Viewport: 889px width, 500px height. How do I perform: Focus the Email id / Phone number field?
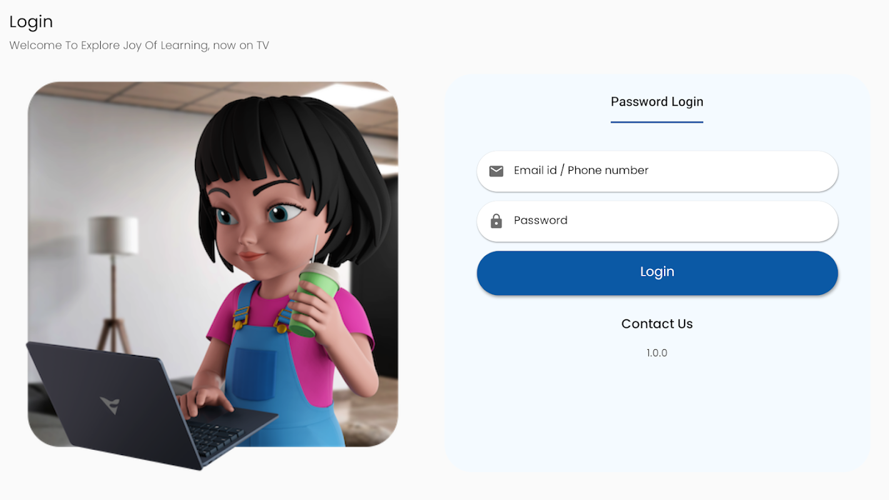coord(657,171)
